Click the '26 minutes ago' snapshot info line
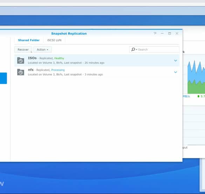This screenshot has height=194, width=205. (x=66, y=63)
